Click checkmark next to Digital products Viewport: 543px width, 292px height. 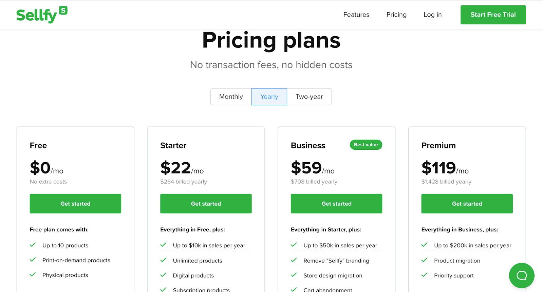pos(163,275)
